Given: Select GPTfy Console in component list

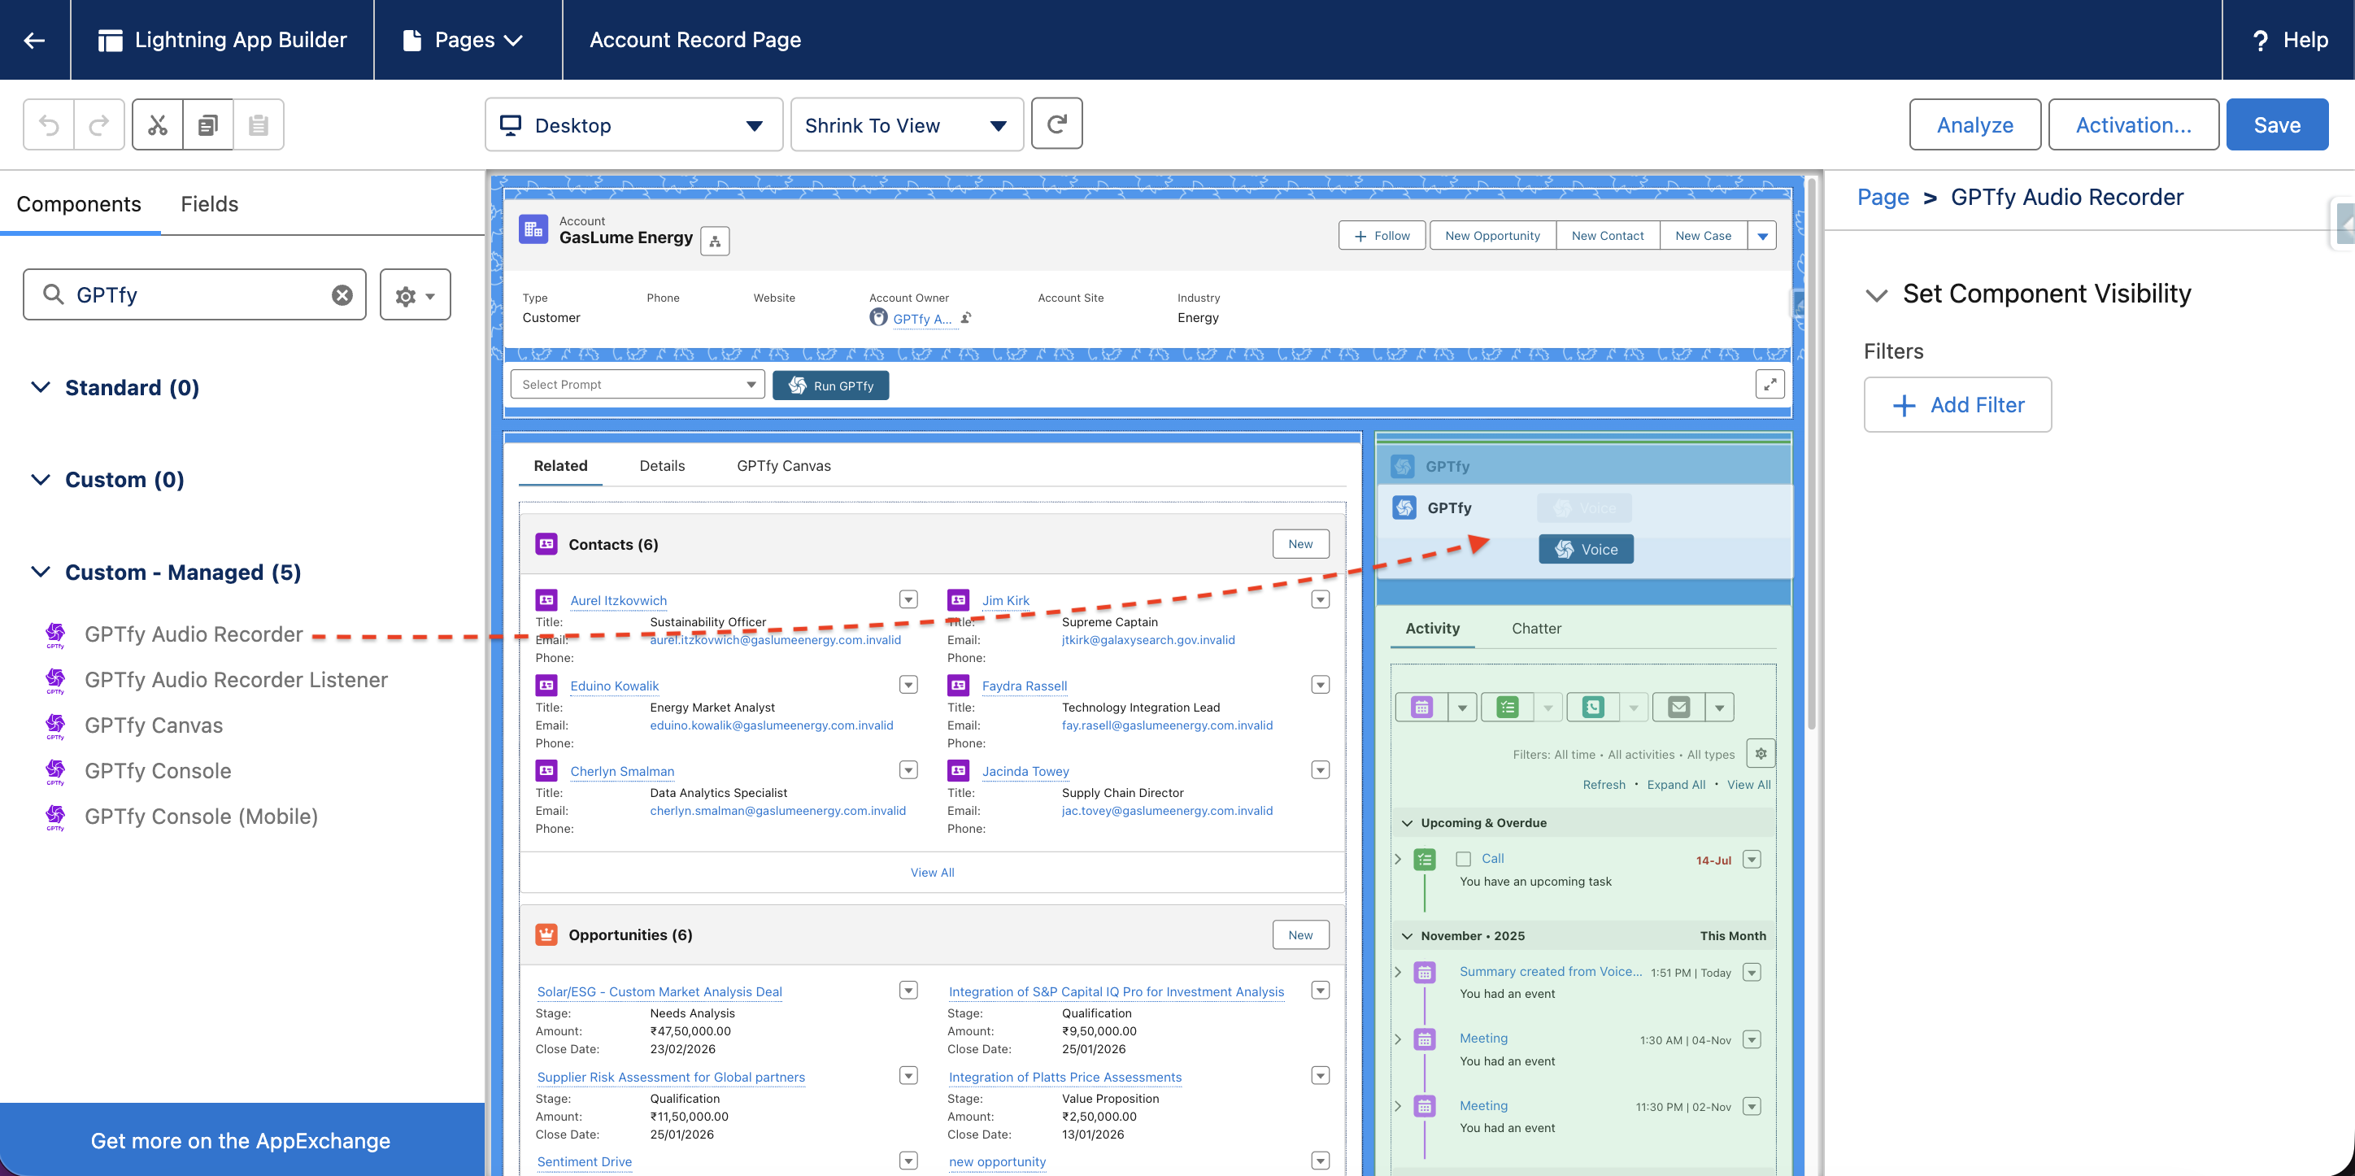Looking at the screenshot, I should [158, 770].
